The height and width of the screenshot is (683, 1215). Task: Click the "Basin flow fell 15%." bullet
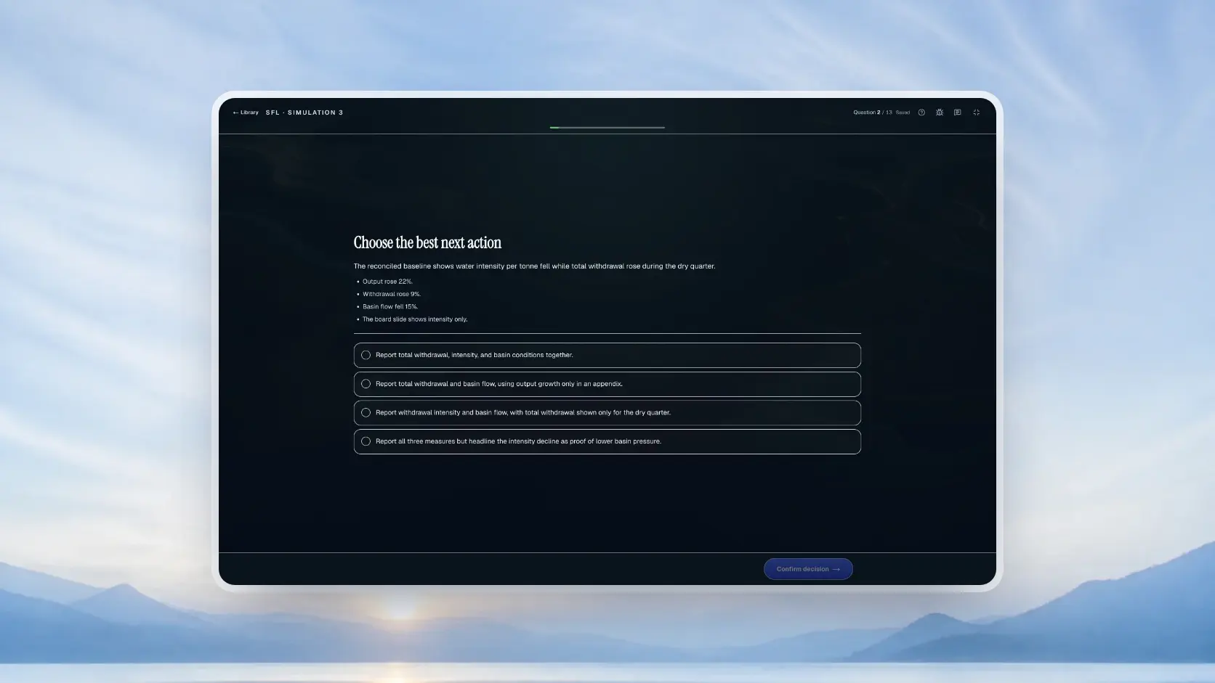click(390, 306)
